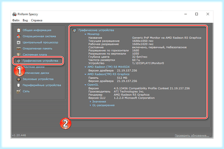Click the Generic PnP Monitor name value

(x=167, y=38)
